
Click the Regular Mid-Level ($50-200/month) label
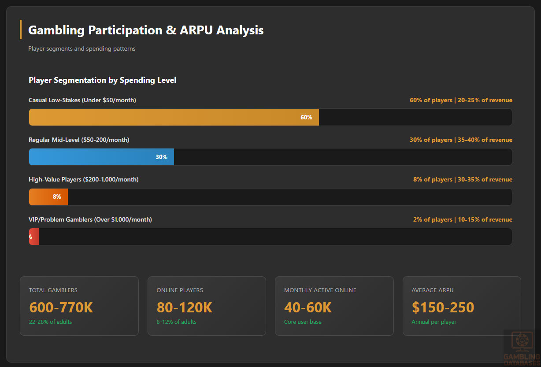(79, 140)
